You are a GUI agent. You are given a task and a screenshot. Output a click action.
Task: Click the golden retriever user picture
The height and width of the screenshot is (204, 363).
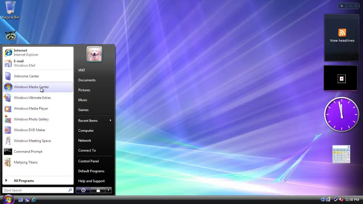tap(94, 54)
